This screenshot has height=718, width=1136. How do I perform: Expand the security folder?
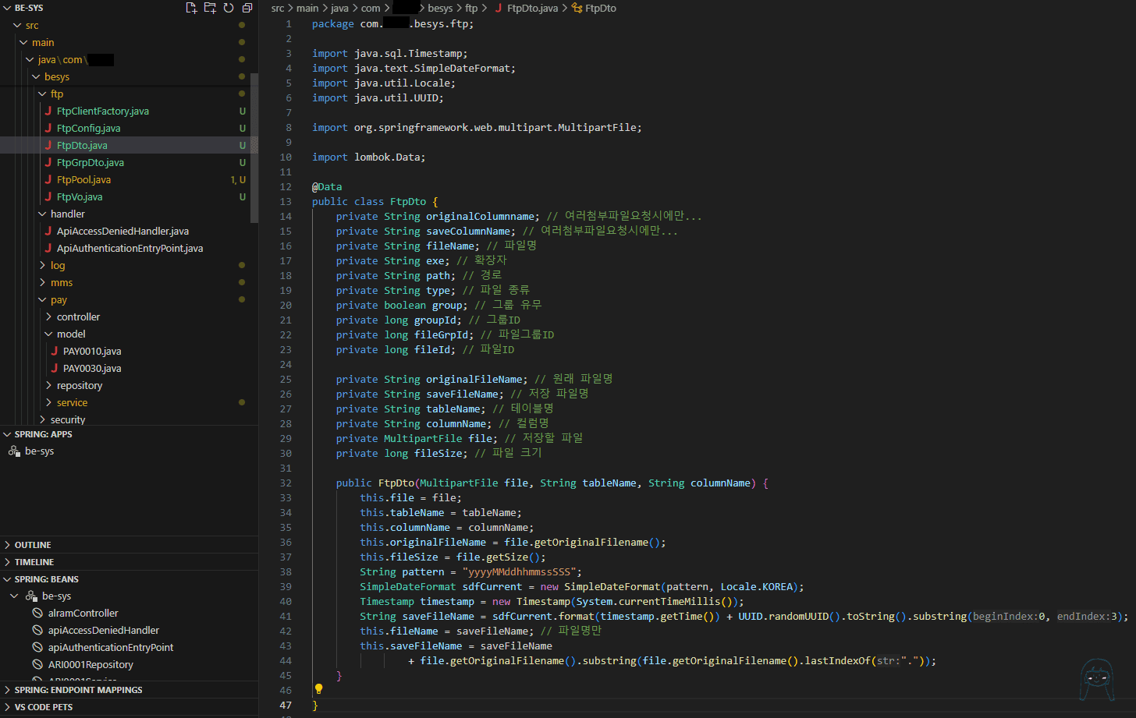click(x=42, y=420)
